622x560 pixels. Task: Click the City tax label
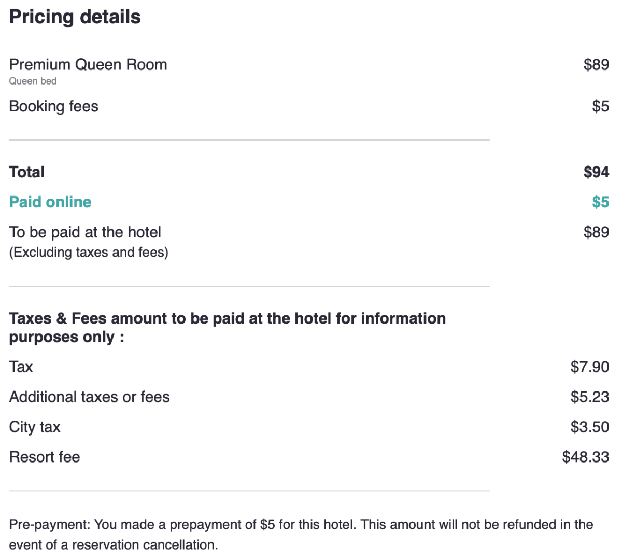point(35,427)
